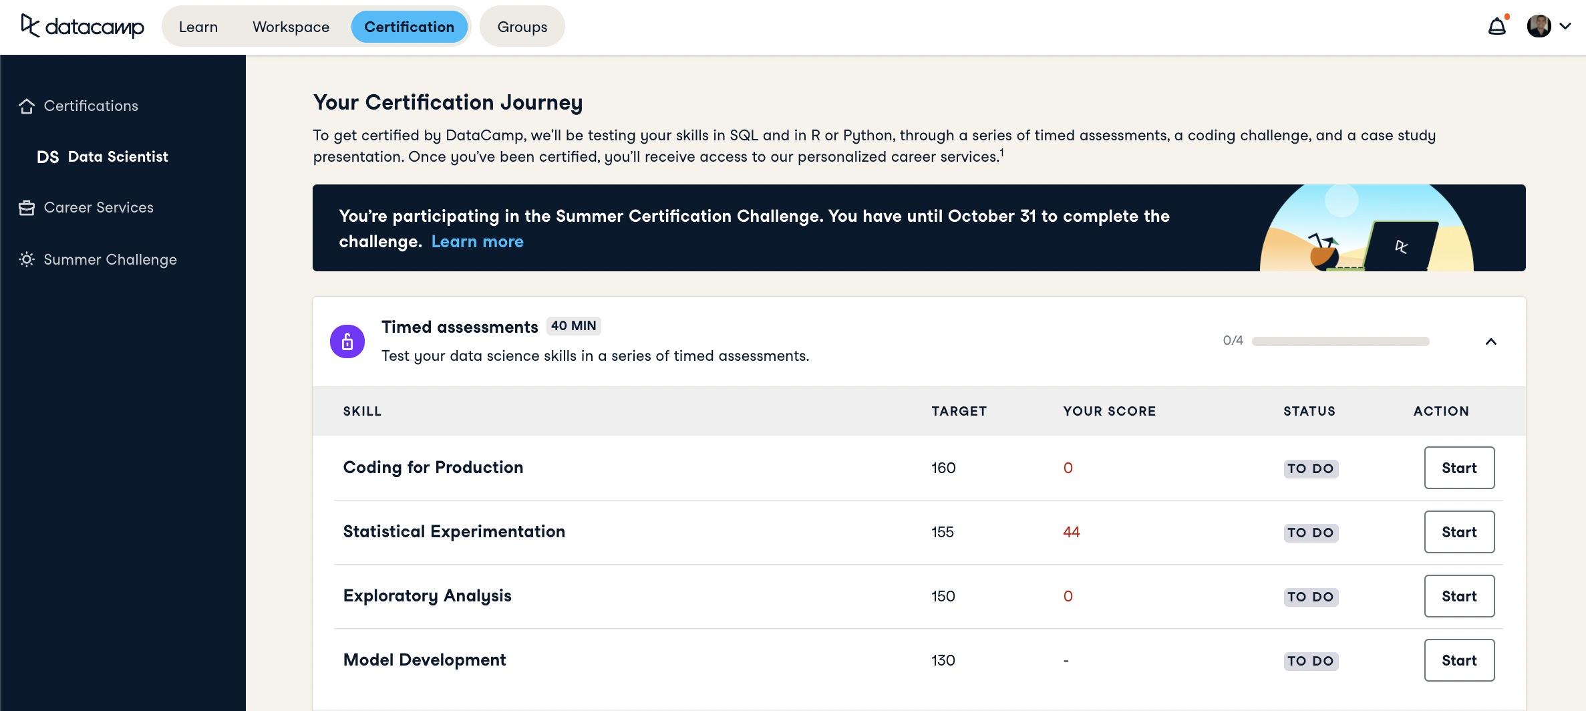Click the Certifications home icon
Viewport: 1586px width, 711px height.
click(x=27, y=106)
